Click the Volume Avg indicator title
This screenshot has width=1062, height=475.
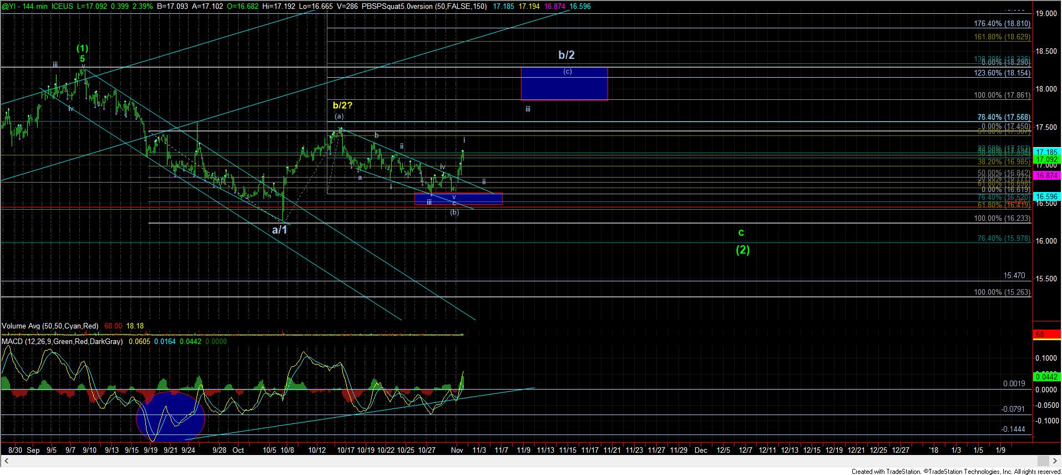[x=50, y=326]
